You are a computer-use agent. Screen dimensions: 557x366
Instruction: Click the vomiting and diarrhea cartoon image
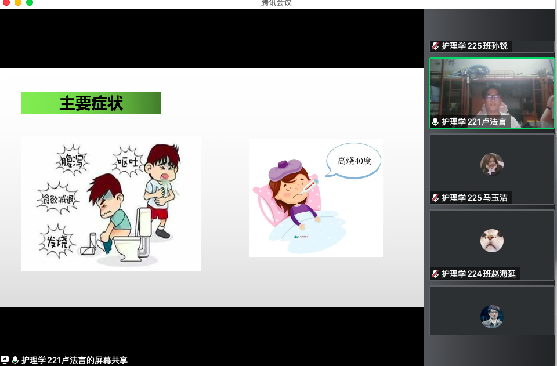(111, 204)
